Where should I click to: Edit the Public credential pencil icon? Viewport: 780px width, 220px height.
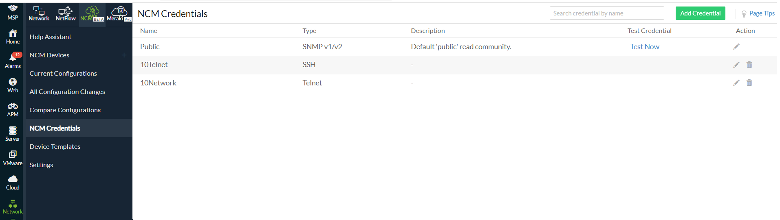pos(736,47)
